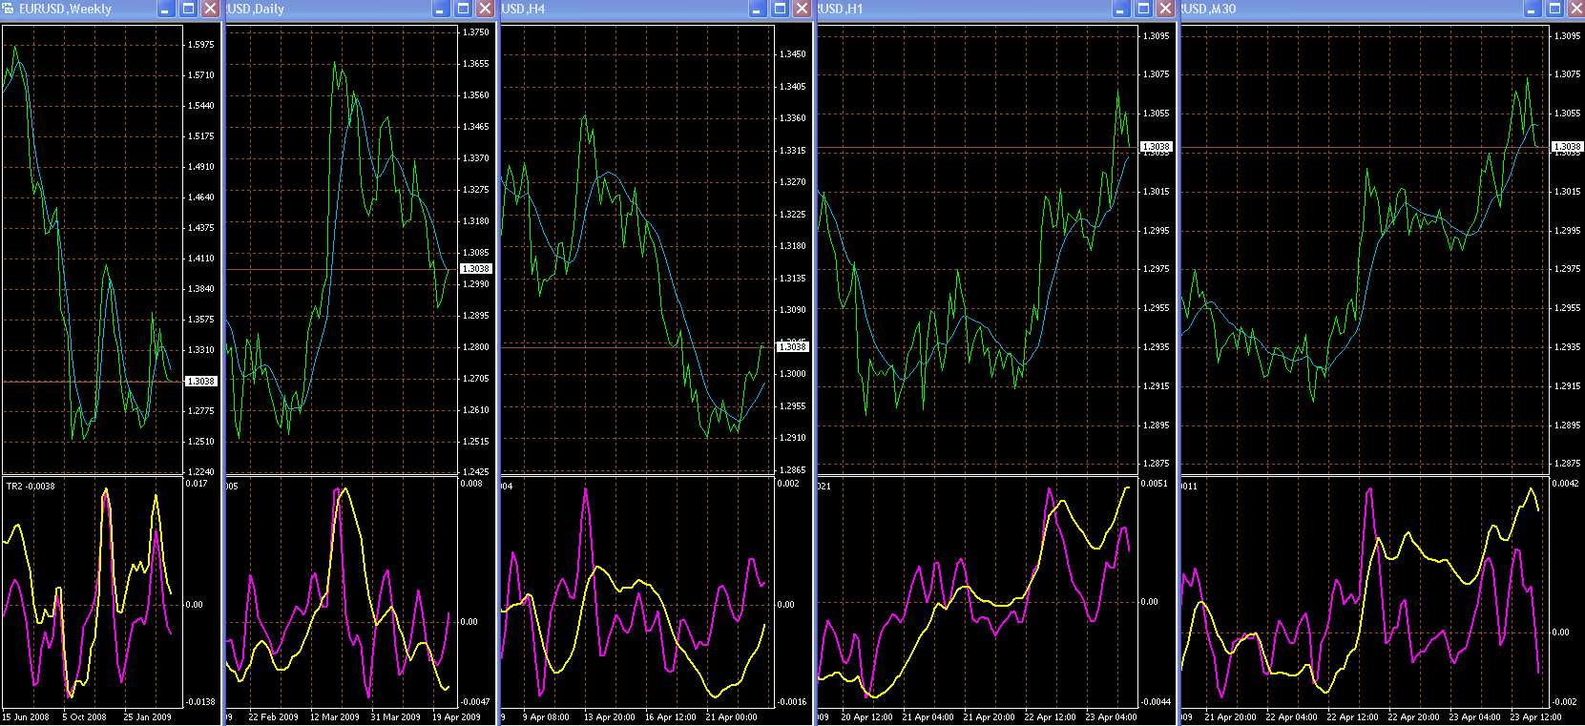Click the 1.3038 price tag in H1 chart
The height and width of the screenshot is (726, 1585).
tap(1156, 147)
